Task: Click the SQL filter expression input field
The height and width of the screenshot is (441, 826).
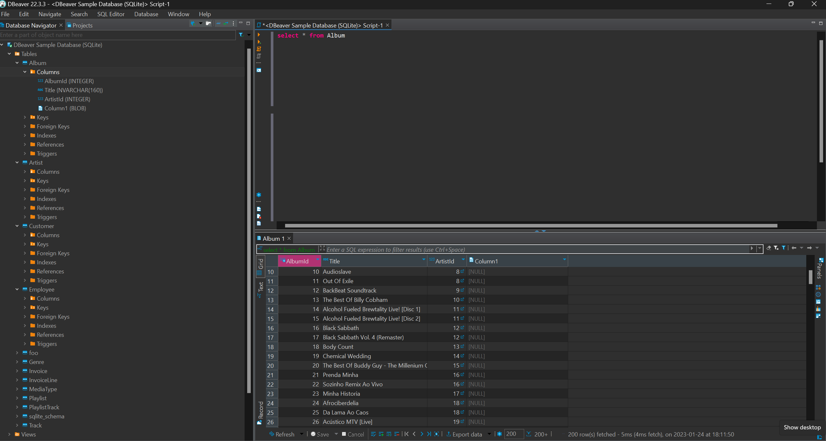Action: (x=518, y=249)
